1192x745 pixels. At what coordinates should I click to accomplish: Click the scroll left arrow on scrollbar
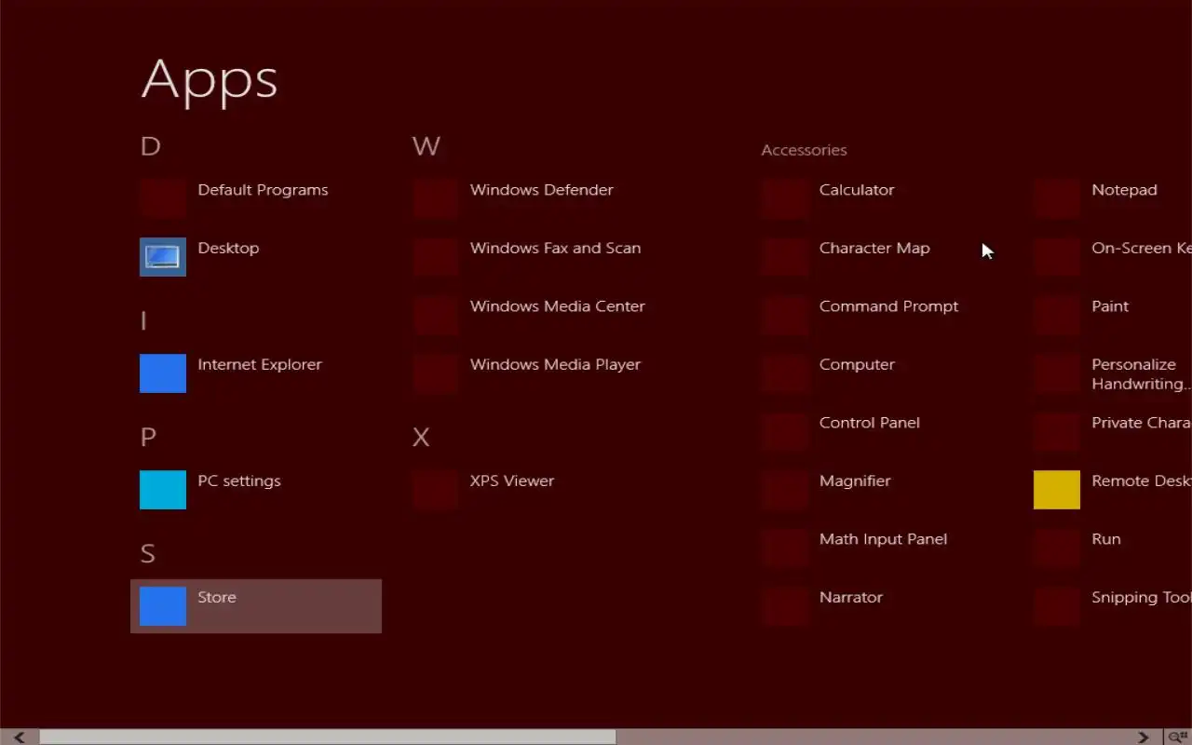(19, 737)
